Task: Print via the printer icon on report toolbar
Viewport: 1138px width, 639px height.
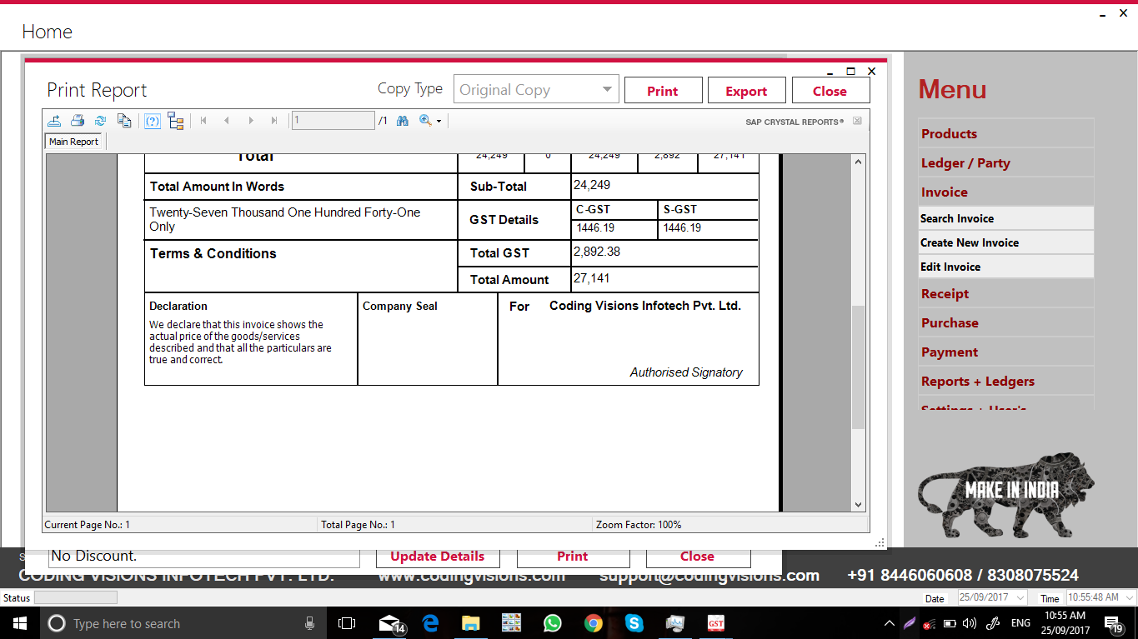Action: click(x=78, y=121)
